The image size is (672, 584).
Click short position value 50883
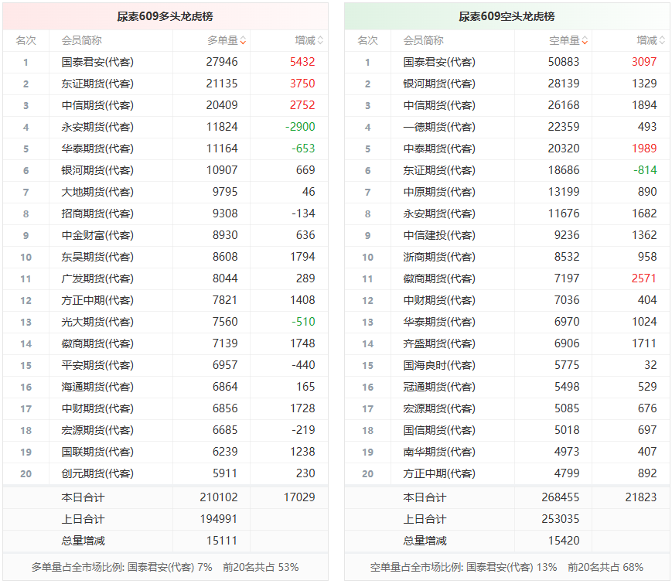pyautogui.click(x=564, y=62)
